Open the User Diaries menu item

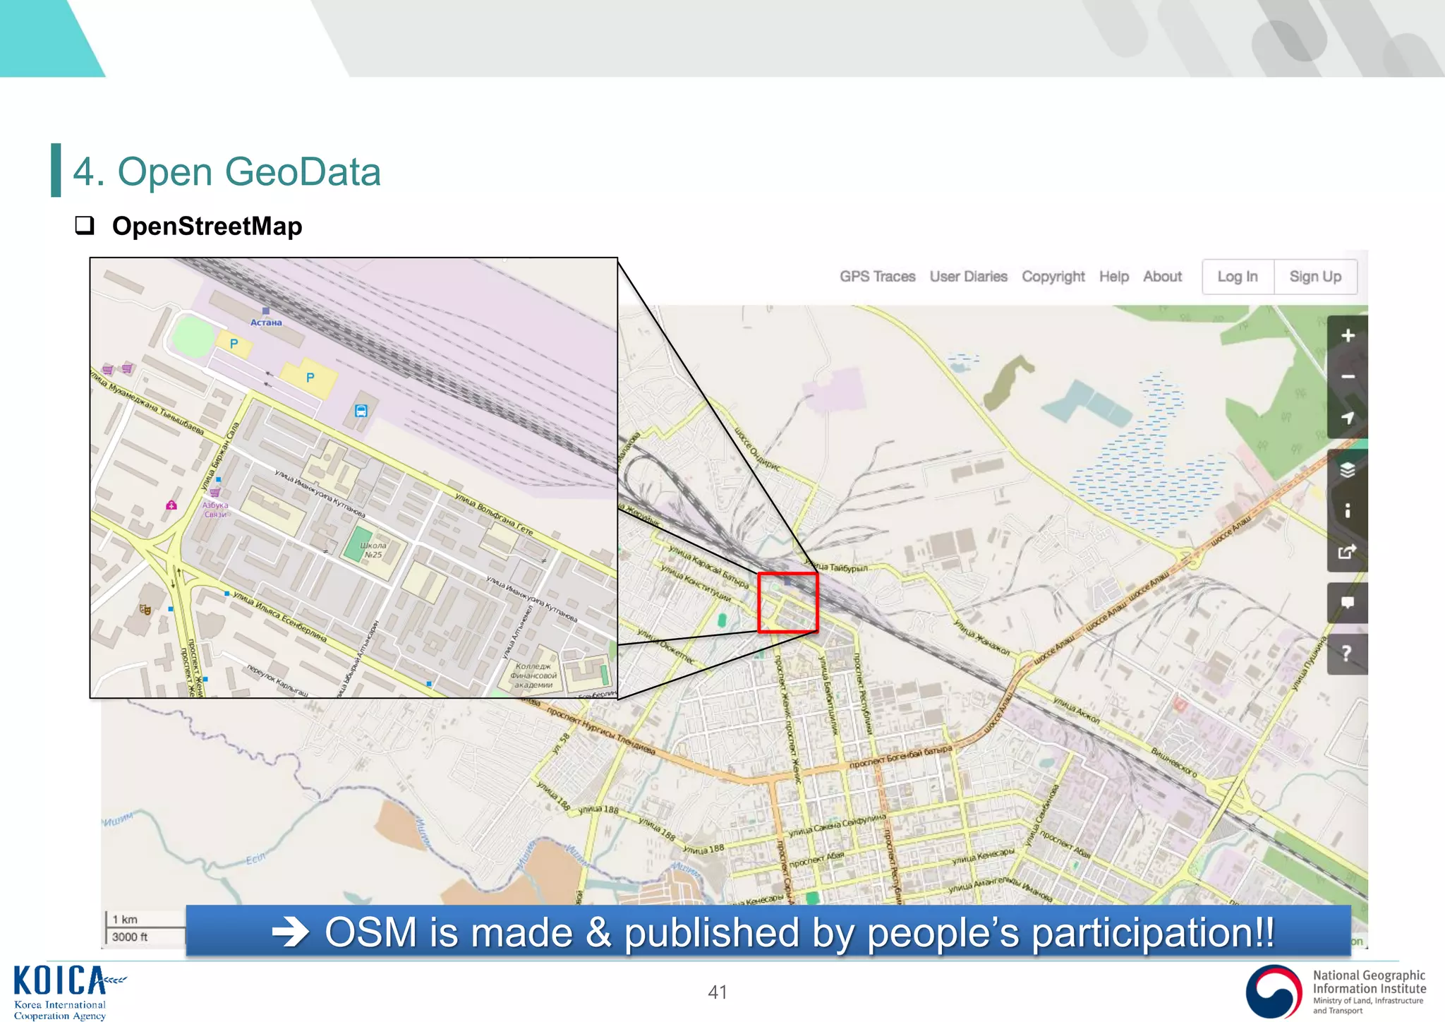(x=968, y=277)
